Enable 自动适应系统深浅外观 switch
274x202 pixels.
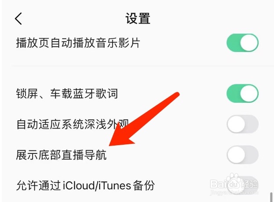pos(242,124)
